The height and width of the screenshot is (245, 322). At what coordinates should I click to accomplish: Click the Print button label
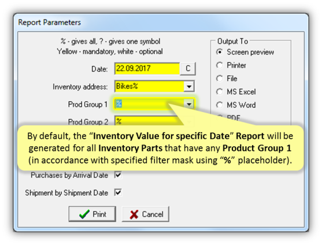[99, 214]
